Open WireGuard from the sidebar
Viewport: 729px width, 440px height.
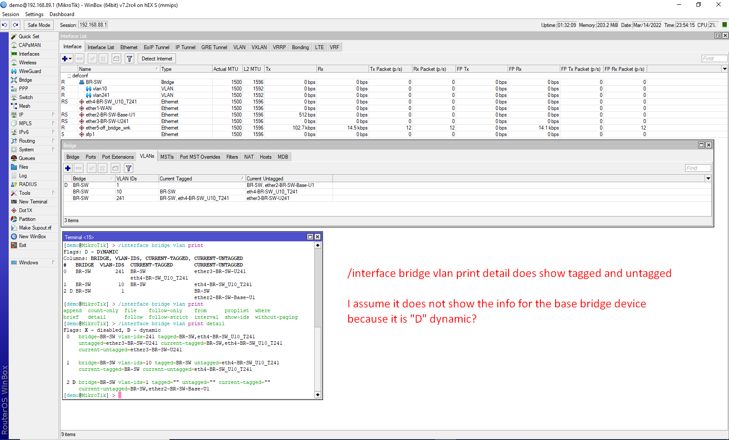(30, 71)
